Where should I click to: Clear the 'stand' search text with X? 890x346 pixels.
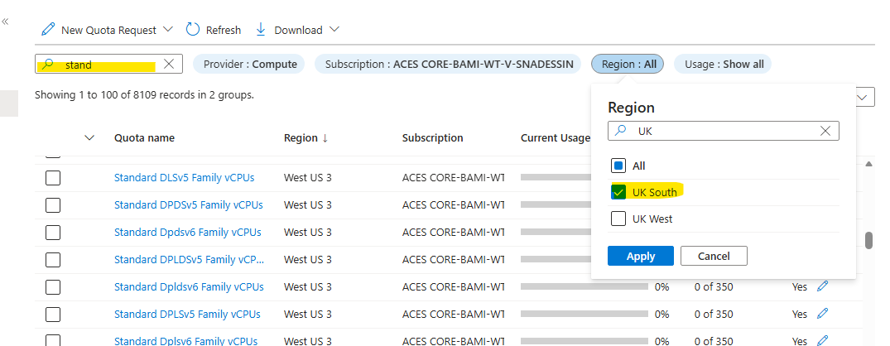pos(169,64)
